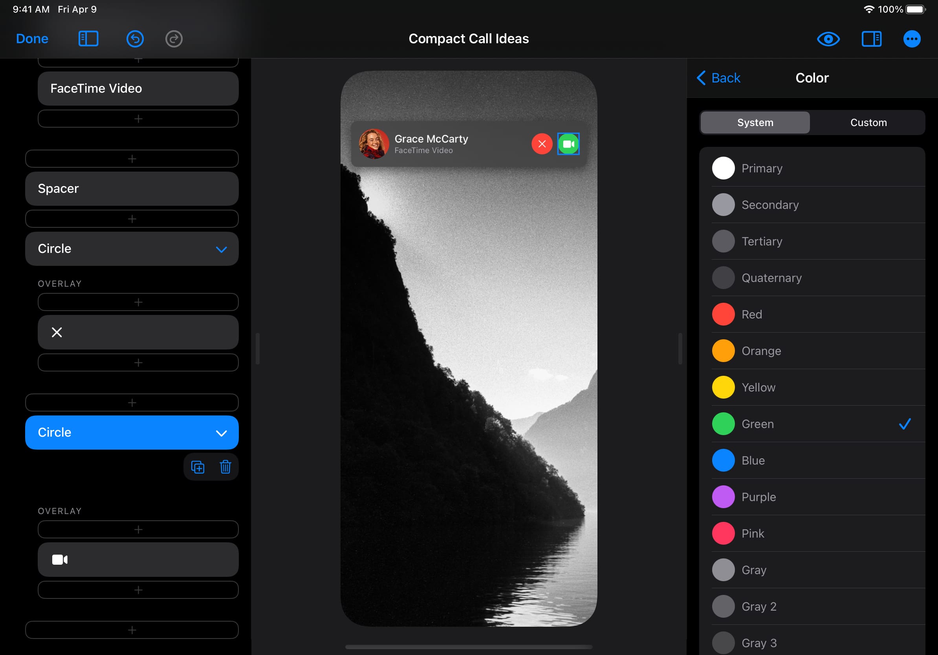Viewport: 938px width, 655px height.
Task: Toggle the right inspector panel icon
Action: point(871,39)
